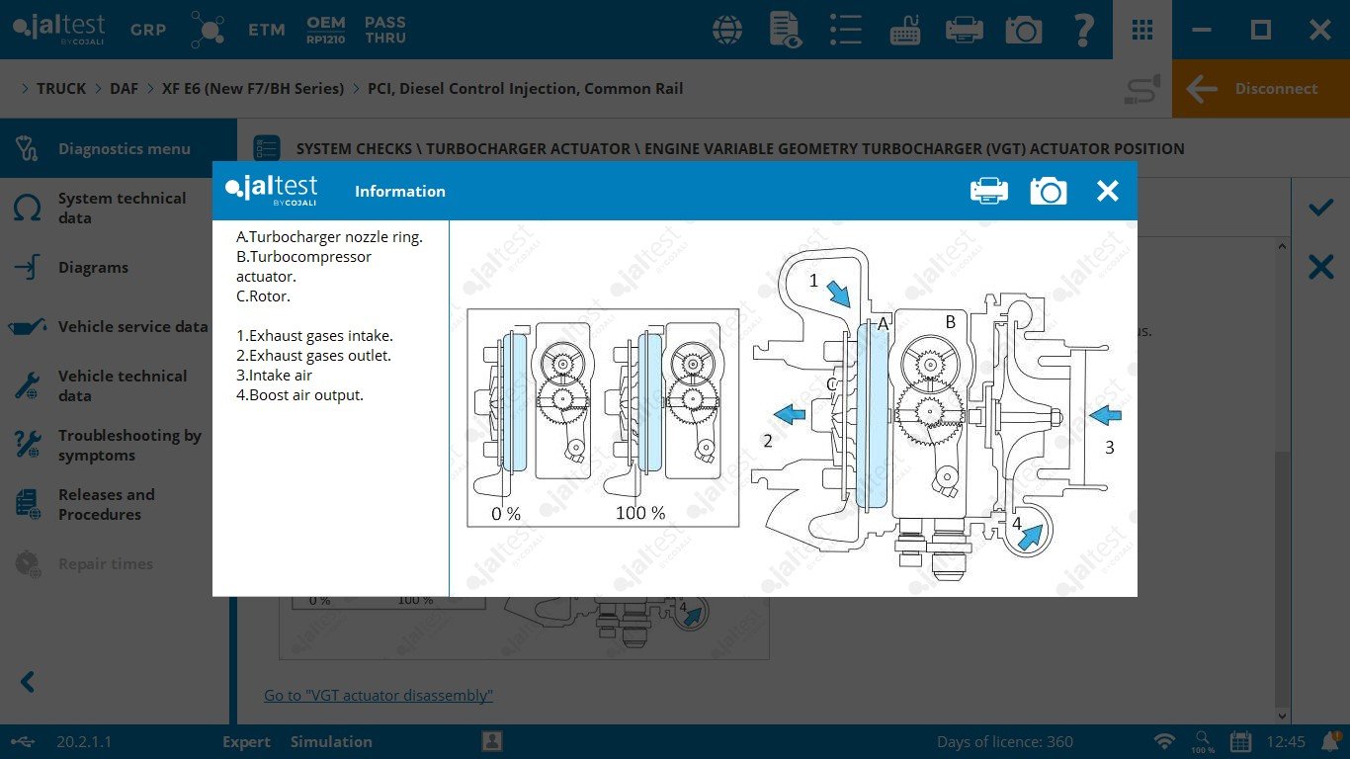Follow the VGT actuator disassembly link

tap(379, 696)
